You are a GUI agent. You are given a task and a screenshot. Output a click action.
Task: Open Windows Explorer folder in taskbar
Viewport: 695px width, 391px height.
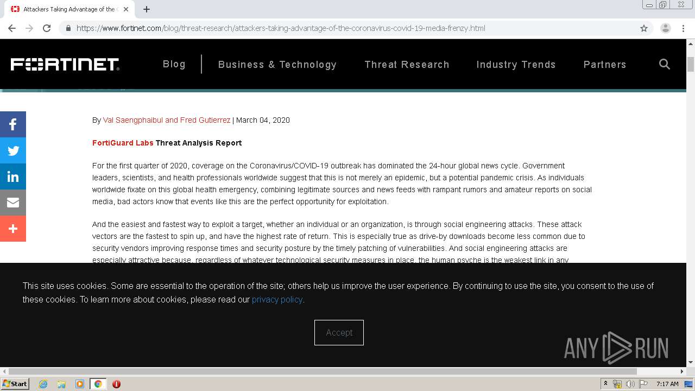point(61,384)
